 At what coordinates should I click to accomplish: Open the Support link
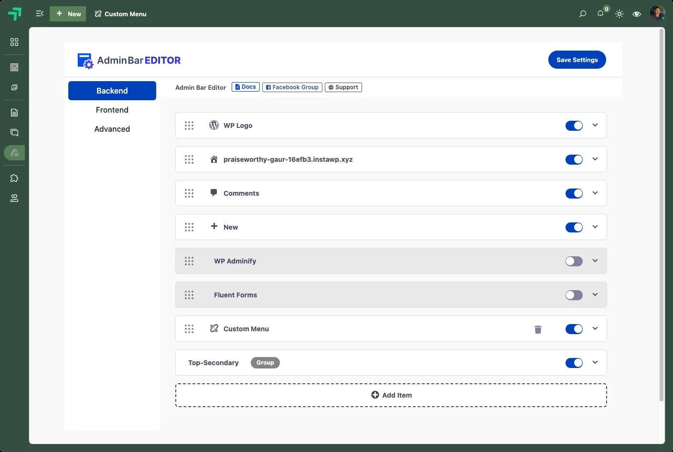[x=343, y=87]
